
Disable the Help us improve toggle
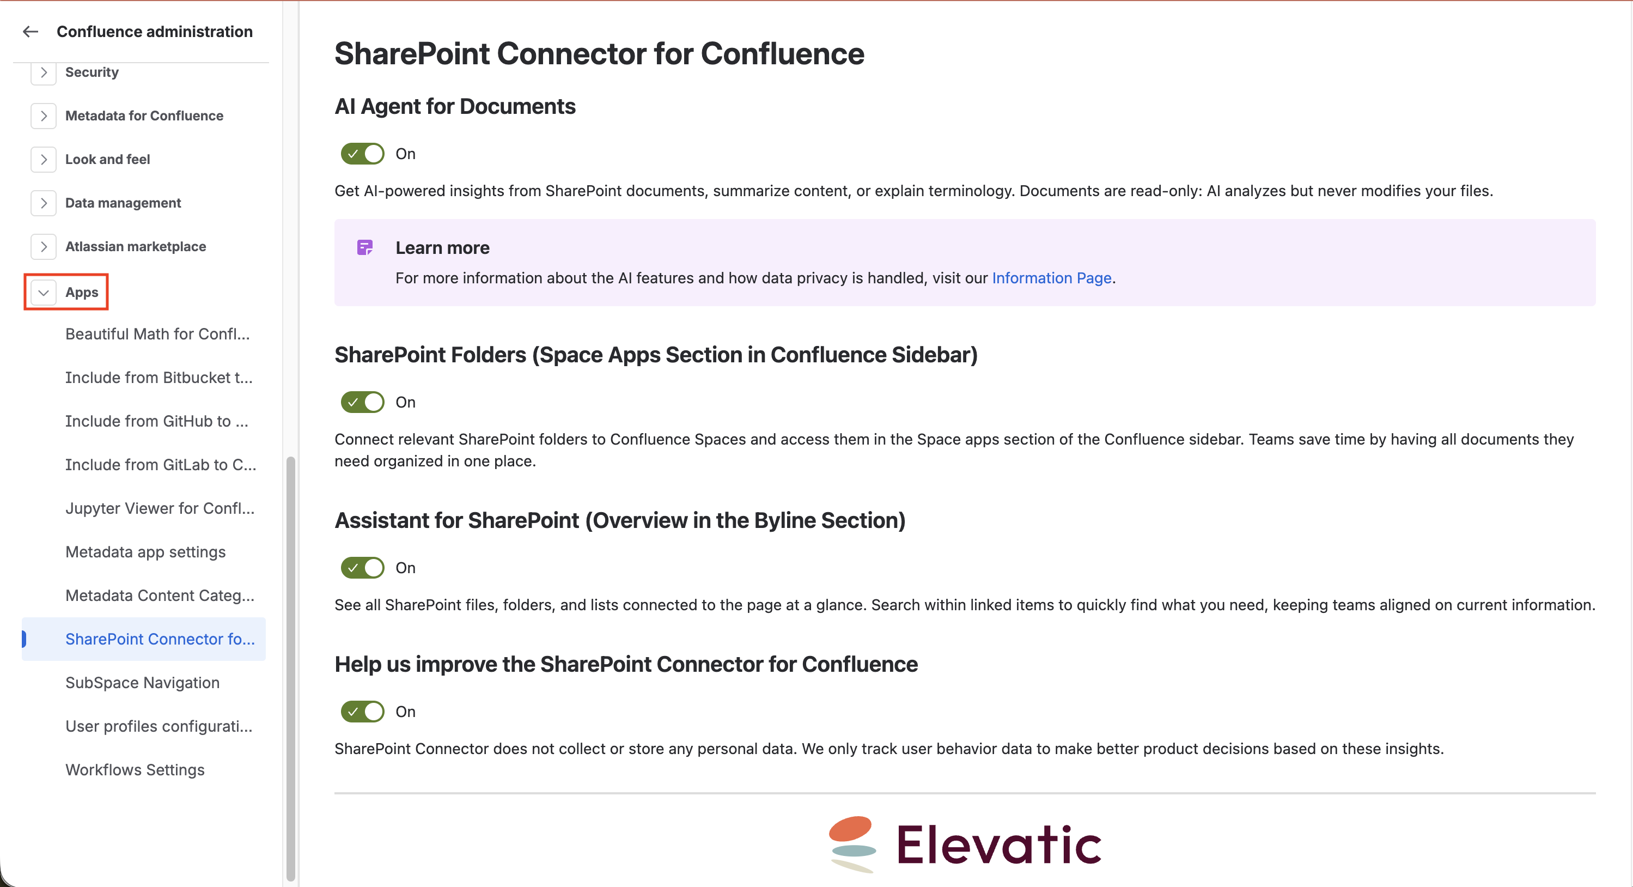363,712
